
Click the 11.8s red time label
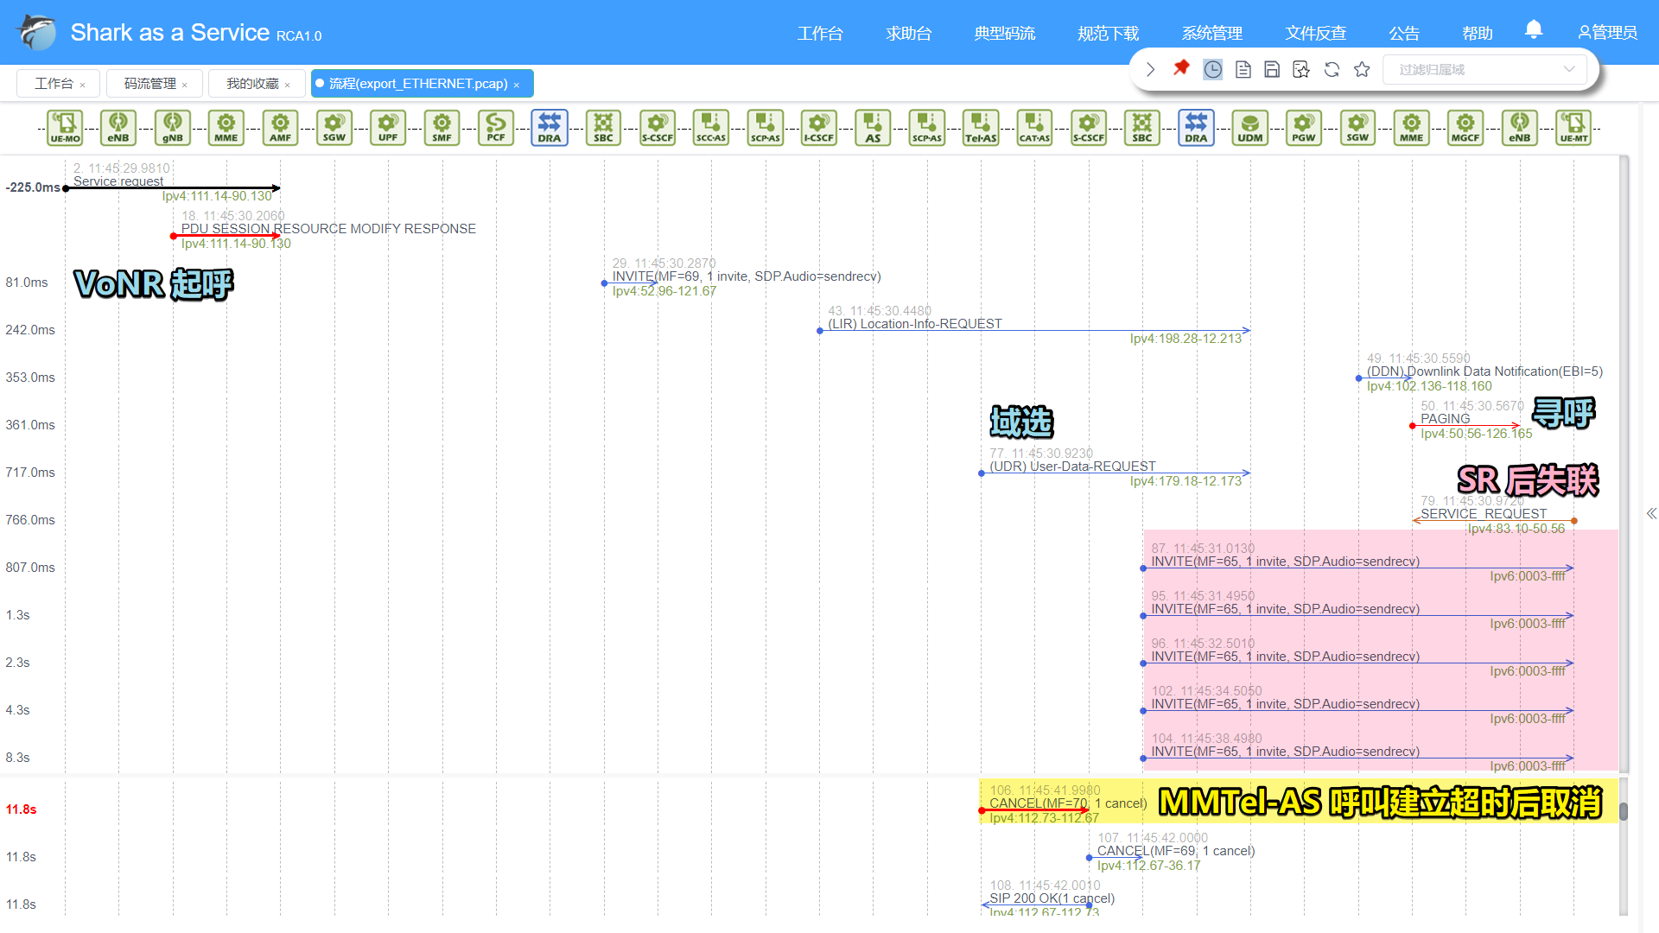(21, 809)
